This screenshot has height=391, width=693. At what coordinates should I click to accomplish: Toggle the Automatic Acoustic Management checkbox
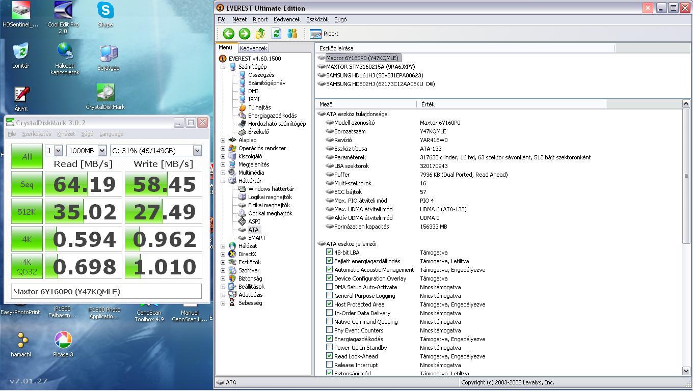[x=329, y=269]
